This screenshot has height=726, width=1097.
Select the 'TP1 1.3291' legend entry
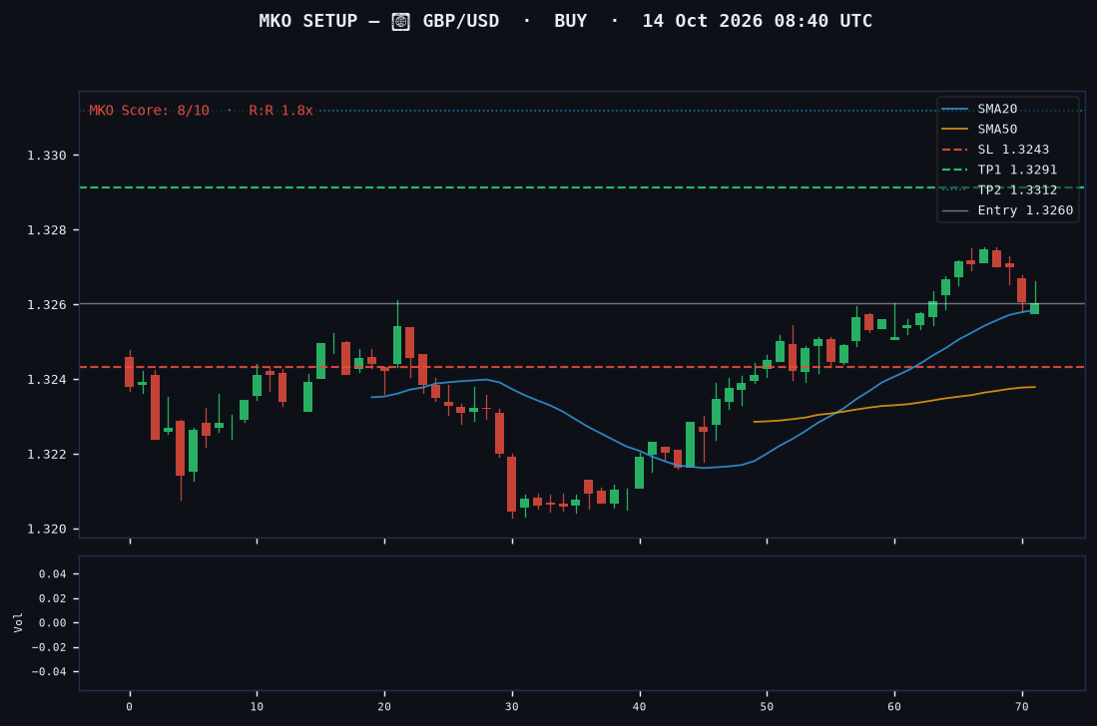click(1017, 170)
